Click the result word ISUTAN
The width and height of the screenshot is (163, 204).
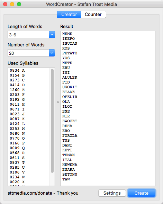(70, 43)
